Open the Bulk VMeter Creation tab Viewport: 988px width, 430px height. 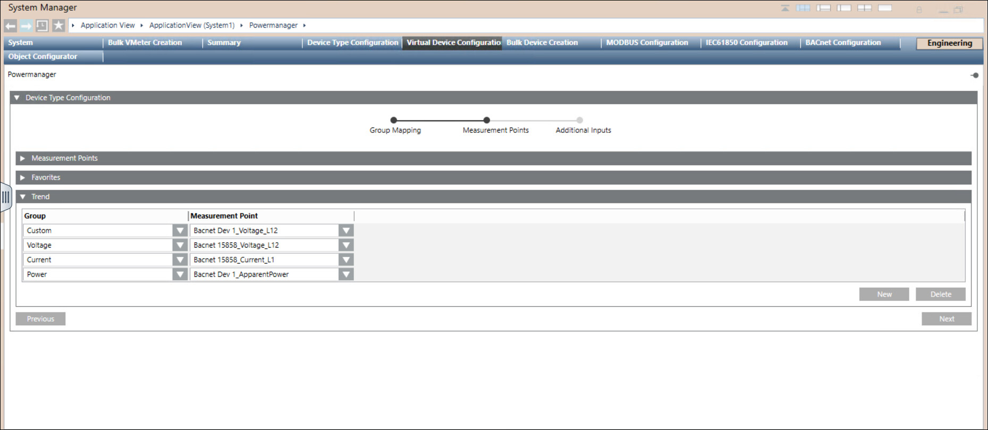click(145, 43)
